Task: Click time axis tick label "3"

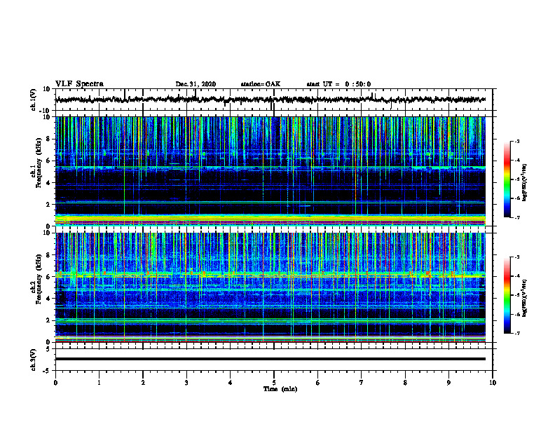Action: point(186,383)
